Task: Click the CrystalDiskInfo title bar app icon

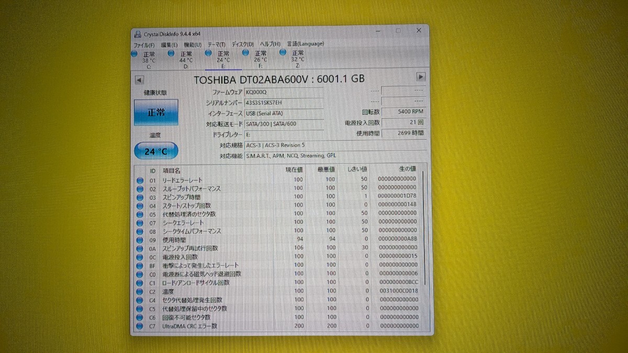Action: click(x=137, y=35)
